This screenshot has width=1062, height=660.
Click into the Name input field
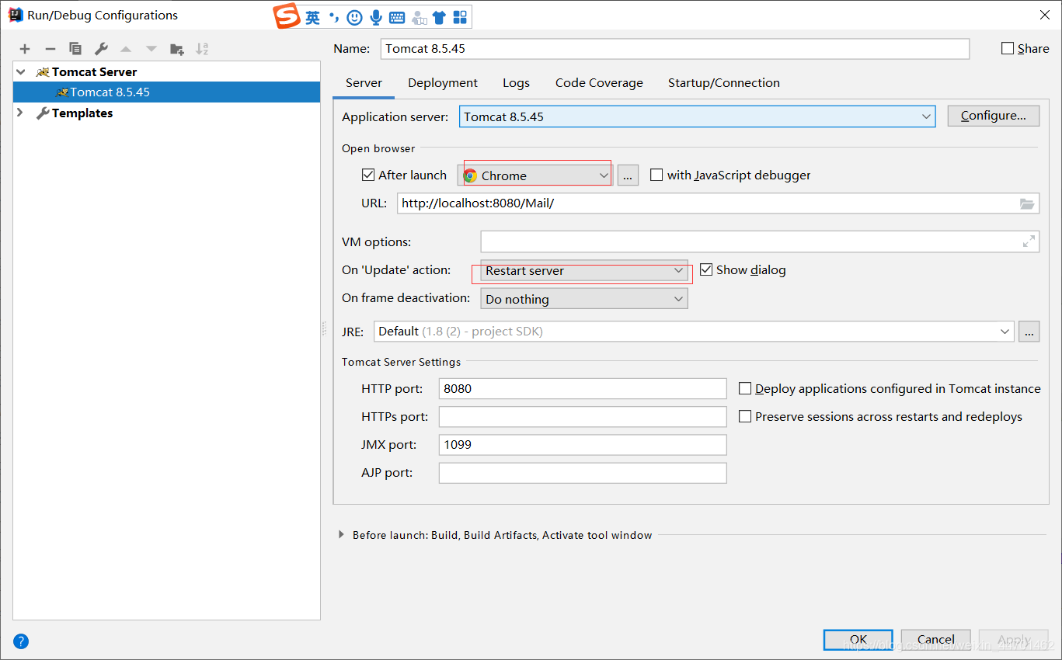[x=675, y=48]
